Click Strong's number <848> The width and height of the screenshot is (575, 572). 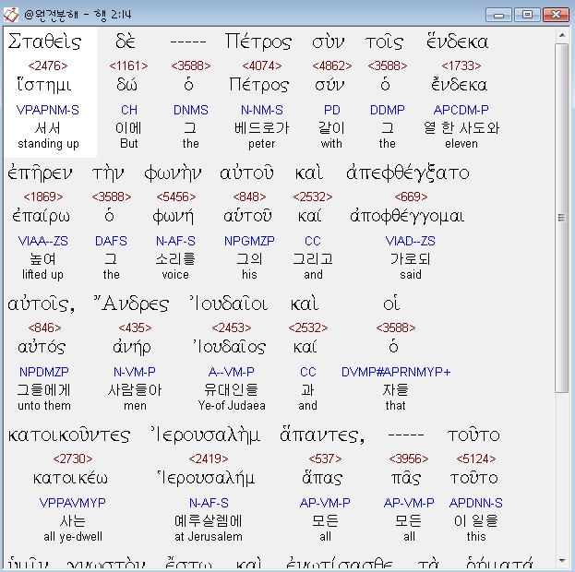point(249,197)
